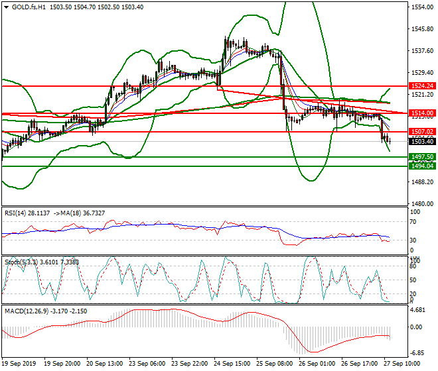Viewport: 438px width, 371px height.
Task: Click the 1480.00 price scale value
Action: click(x=422, y=204)
